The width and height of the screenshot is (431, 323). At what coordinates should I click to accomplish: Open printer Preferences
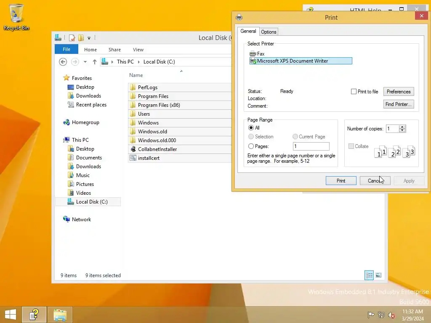pos(399,91)
